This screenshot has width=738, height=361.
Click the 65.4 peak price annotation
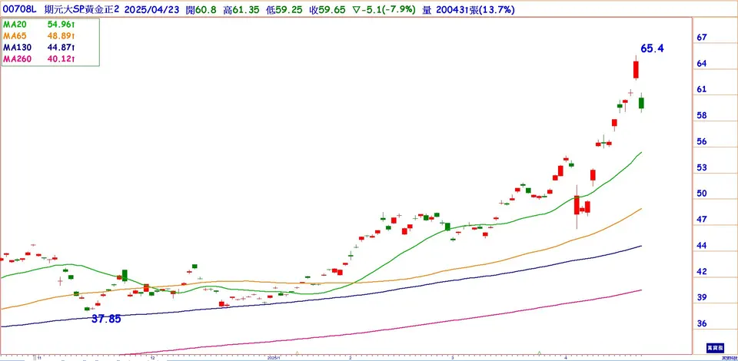(x=652, y=48)
